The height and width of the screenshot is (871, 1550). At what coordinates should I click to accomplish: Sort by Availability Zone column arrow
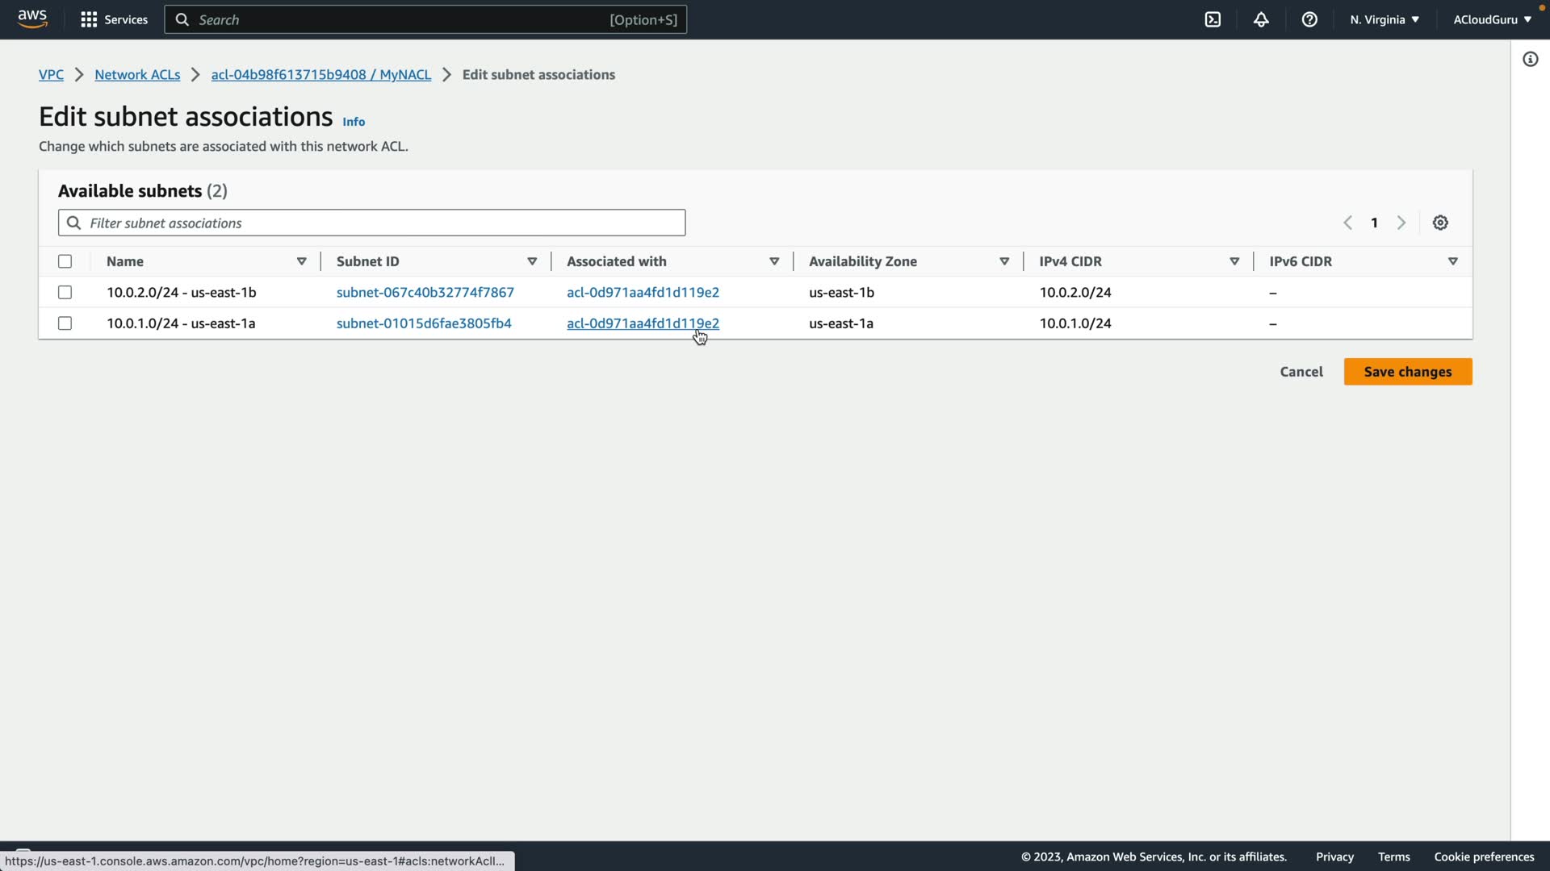point(1004,261)
